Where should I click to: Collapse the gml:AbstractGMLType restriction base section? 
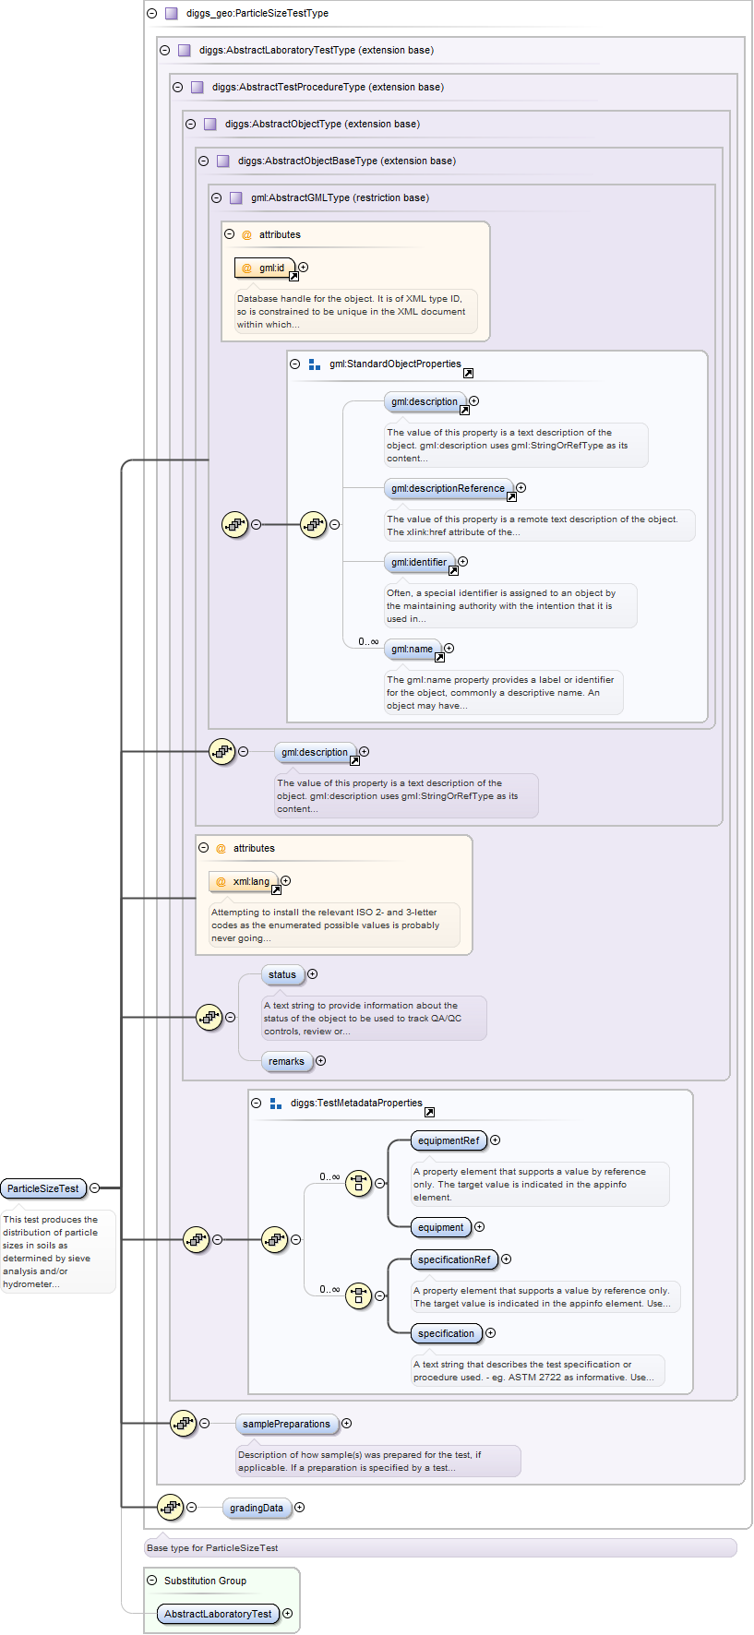click(x=216, y=197)
